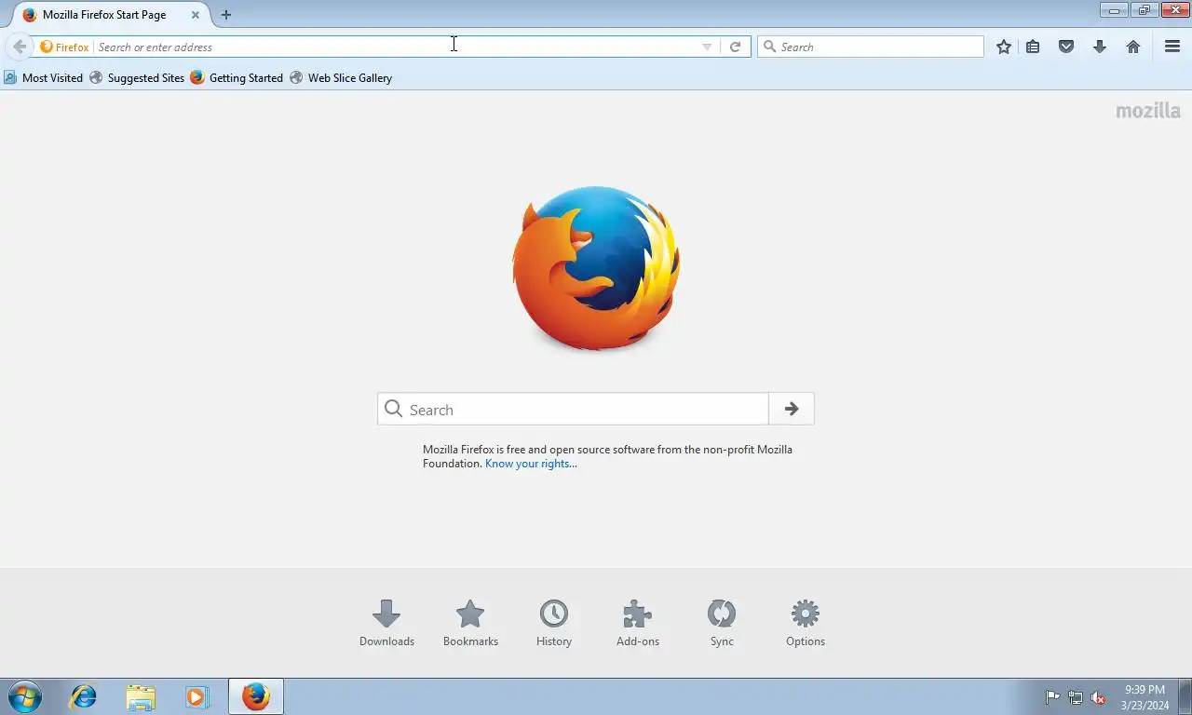Screen dimensions: 1192x715
Task: Open History from the bottom launcher
Action: 554,623
